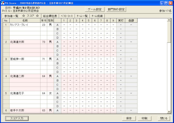This screenshot has width=174, height=123.
Task: Click the 合計 column header
Action: point(131,20)
